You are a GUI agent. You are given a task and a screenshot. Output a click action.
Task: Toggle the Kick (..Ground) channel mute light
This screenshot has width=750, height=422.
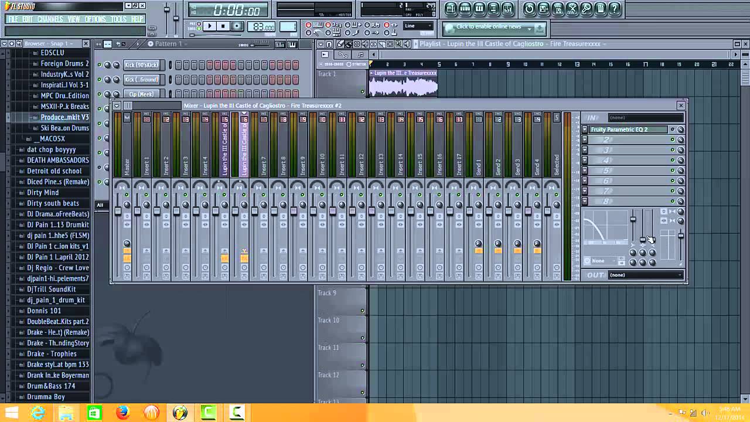click(99, 80)
